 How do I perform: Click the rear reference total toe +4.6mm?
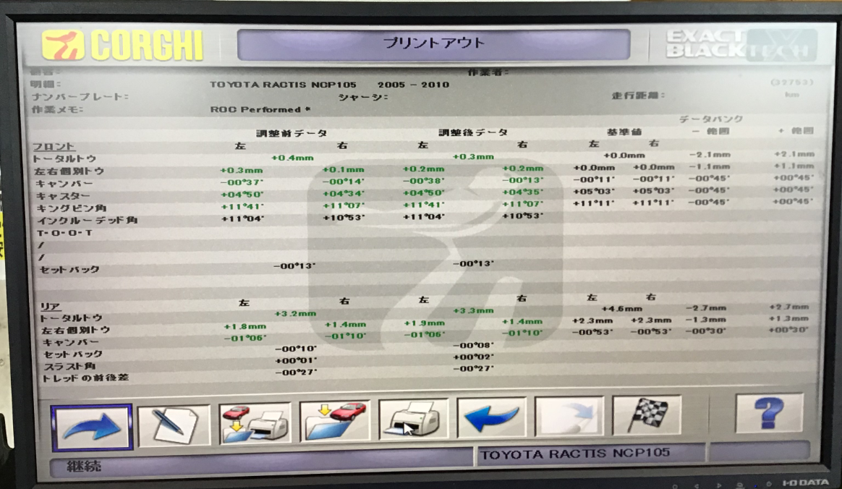pyautogui.click(x=621, y=309)
